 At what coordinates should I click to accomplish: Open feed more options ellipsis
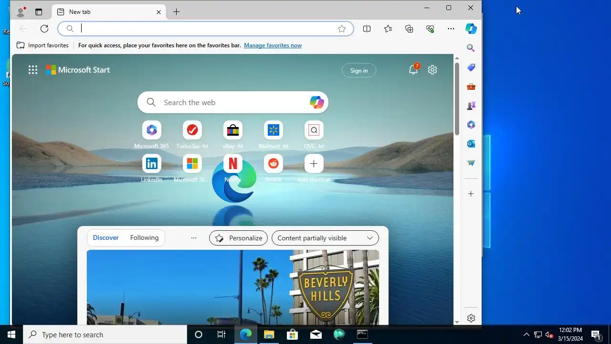click(193, 238)
